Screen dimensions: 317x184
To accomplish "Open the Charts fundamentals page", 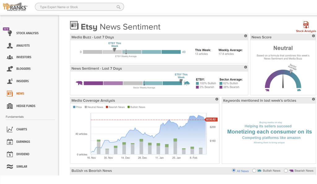I will point(22,129).
